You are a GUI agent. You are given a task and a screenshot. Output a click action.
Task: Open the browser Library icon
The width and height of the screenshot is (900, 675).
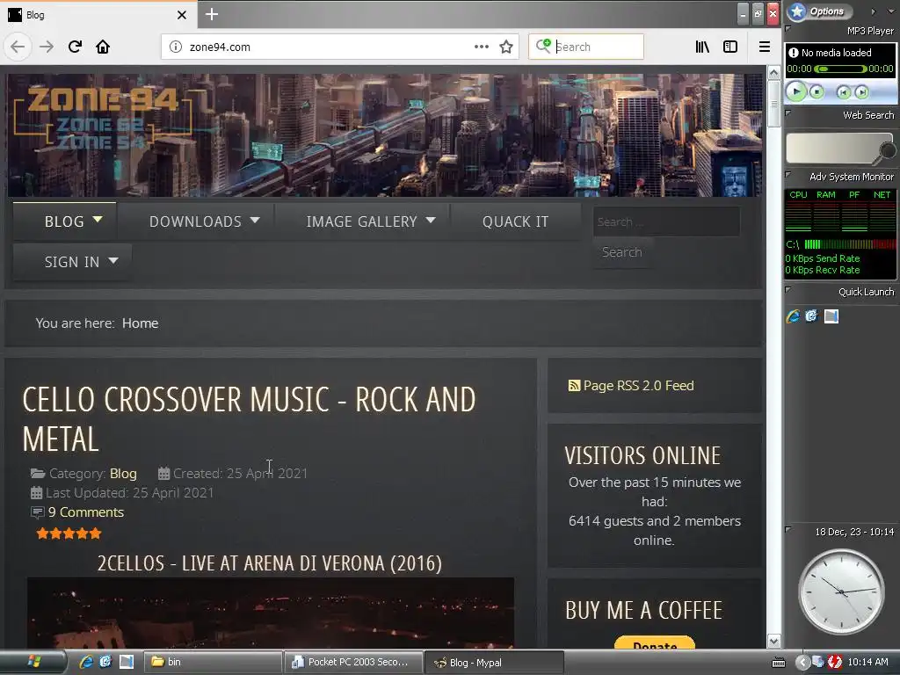(702, 47)
